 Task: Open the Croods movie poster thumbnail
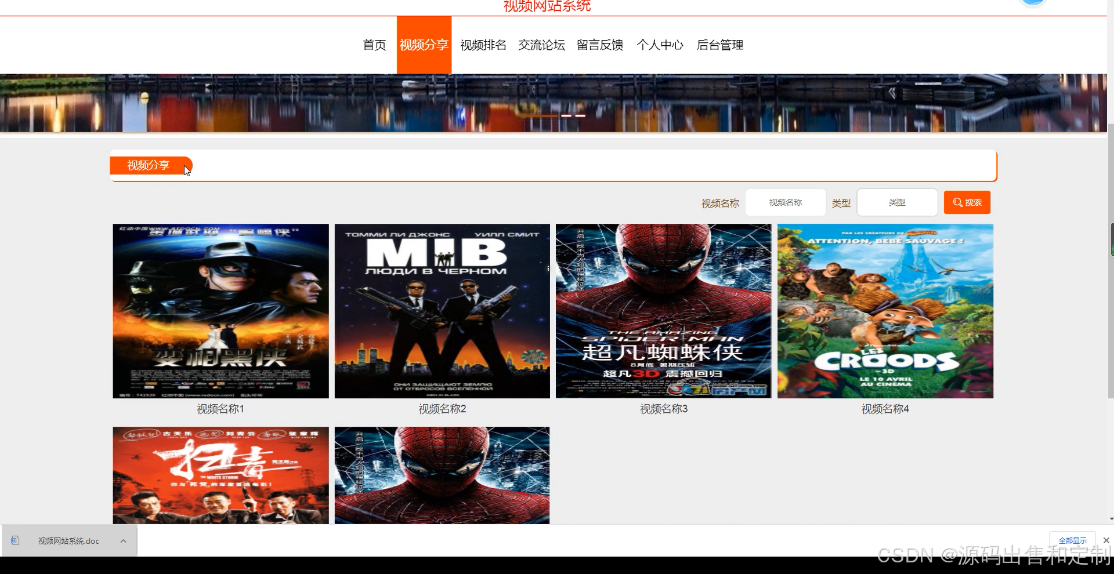[x=885, y=311]
